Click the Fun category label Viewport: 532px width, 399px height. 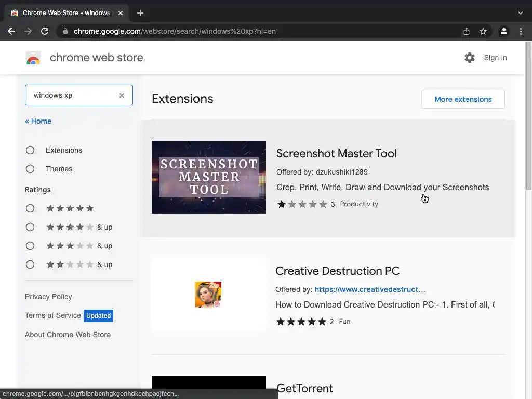(x=344, y=321)
